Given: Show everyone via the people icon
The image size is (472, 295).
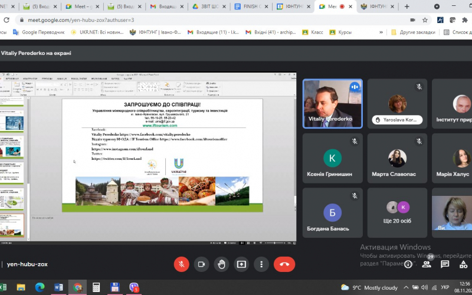Looking at the screenshot, I should [x=426, y=264].
